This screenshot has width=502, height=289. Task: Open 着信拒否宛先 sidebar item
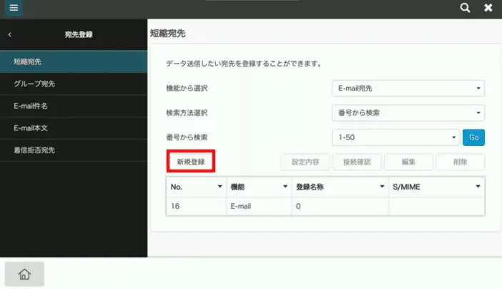(x=74, y=150)
